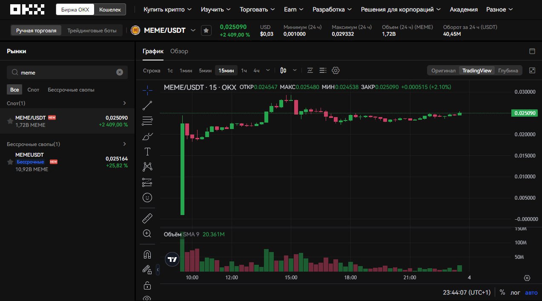Viewport: 542px width, 301px height.
Task: Switch to Кошелек mode
Action: (x=110, y=9)
